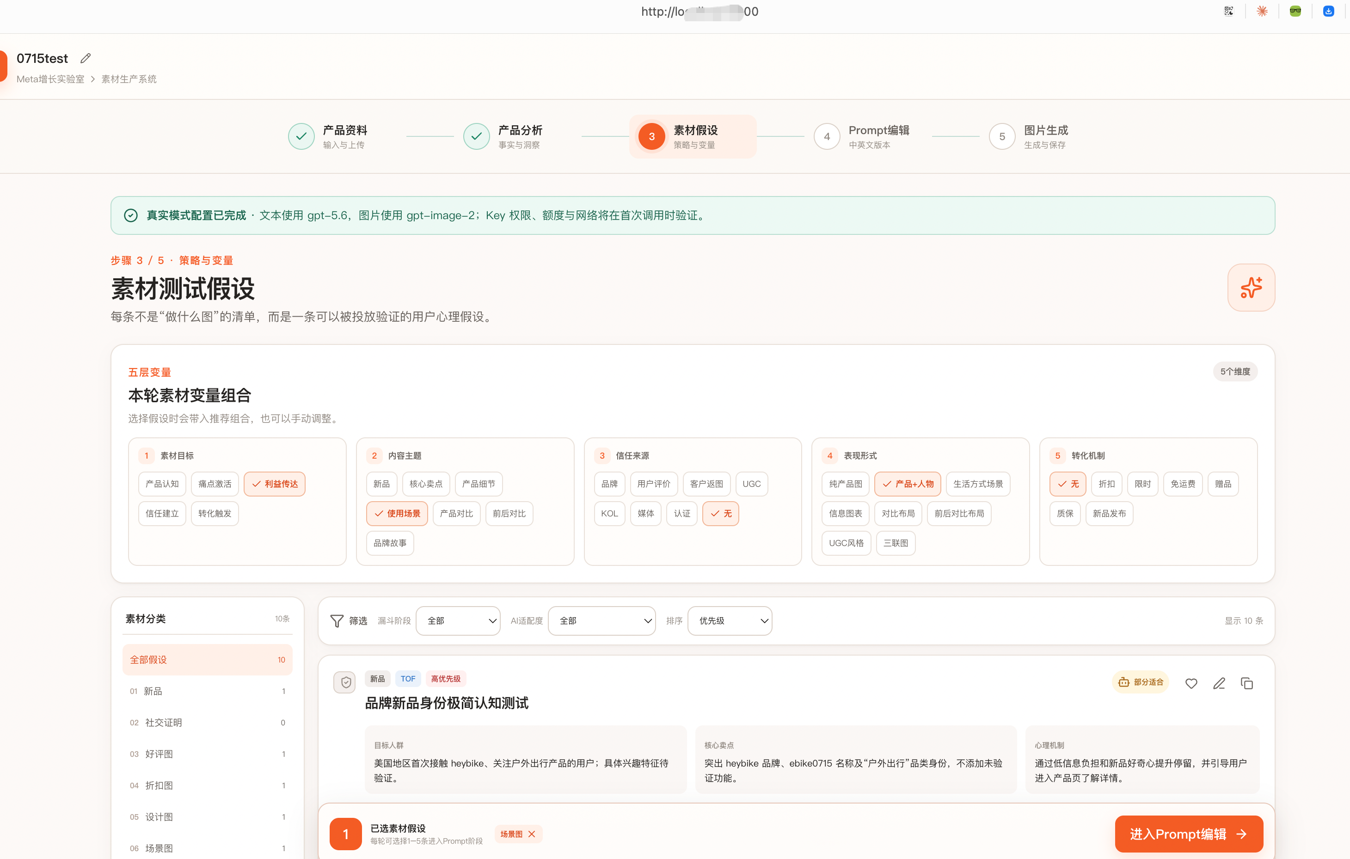Open 素材生产系统 breadcrumb

pos(129,79)
